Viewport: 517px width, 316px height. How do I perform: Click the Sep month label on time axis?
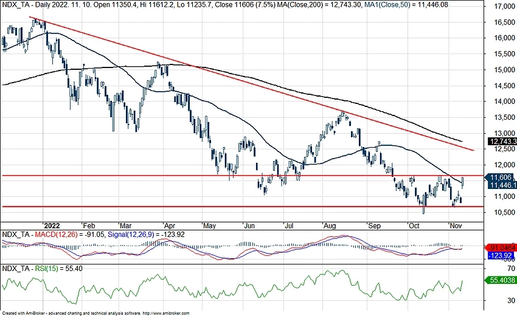(x=374, y=225)
